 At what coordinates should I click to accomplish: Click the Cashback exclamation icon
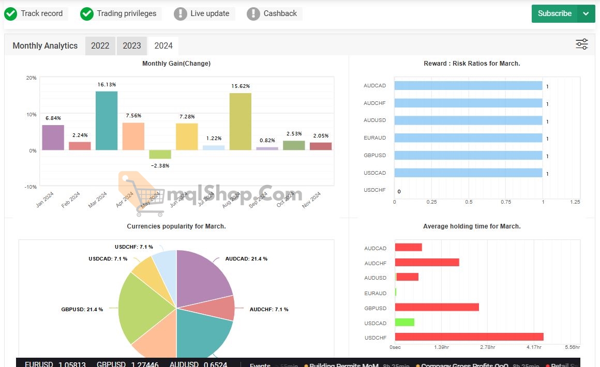coord(253,14)
